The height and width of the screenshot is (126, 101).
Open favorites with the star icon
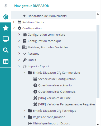(6, 28)
